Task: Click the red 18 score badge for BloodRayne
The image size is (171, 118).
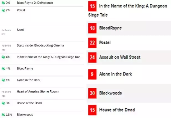Action: pyautogui.click(x=92, y=28)
